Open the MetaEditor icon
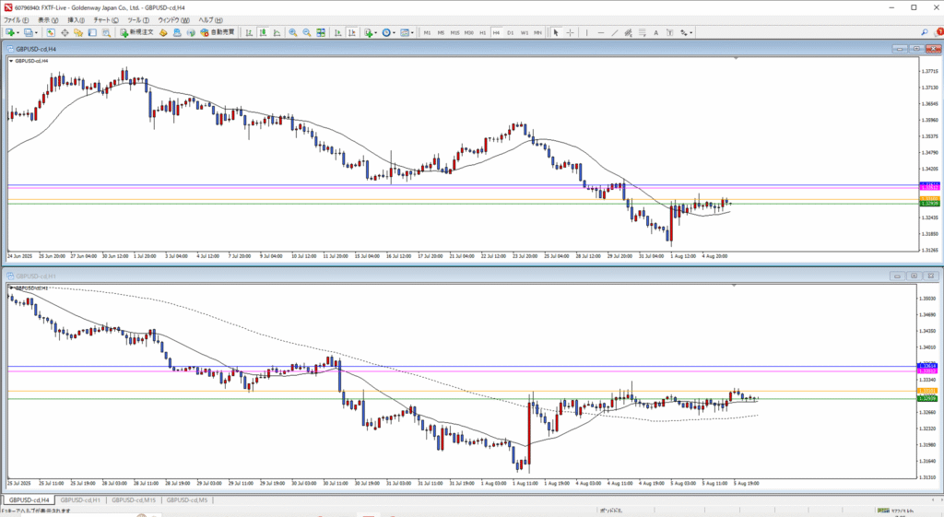This screenshot has width=944, height=517. pos(163,32)
